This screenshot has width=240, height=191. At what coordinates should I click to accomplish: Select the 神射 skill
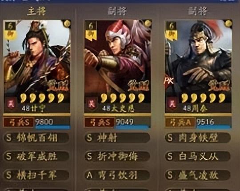[x=117, y=138]
